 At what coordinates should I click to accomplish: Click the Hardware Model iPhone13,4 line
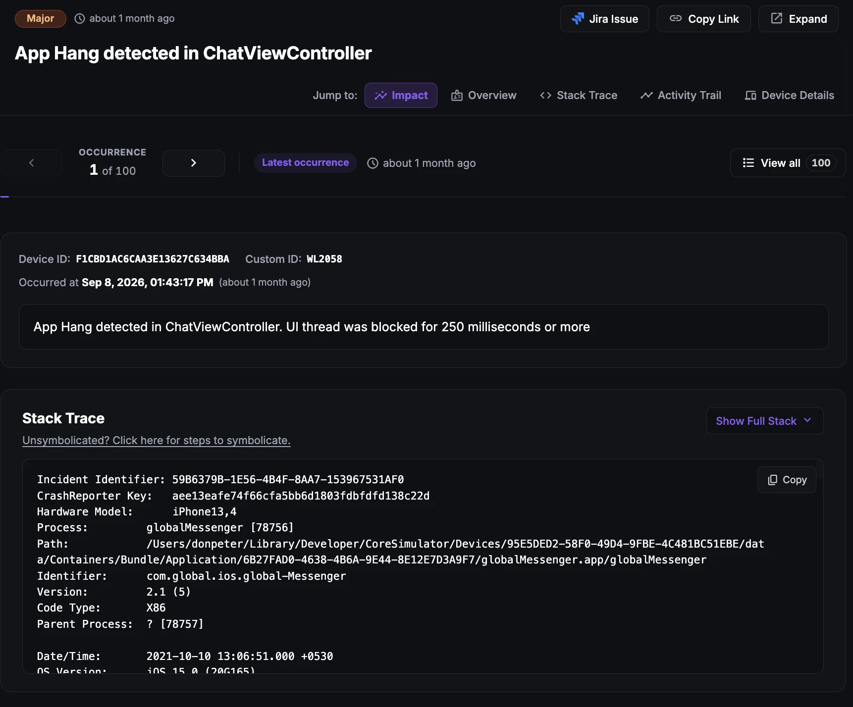point(137,511)
